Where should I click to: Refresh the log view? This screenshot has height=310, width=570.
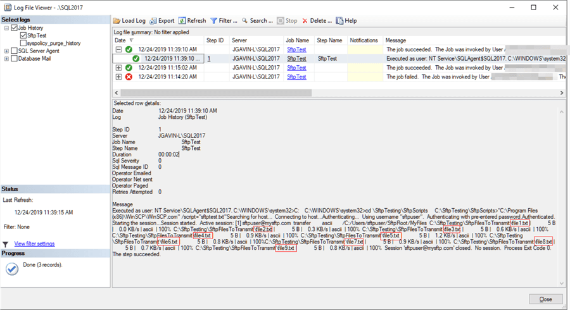(x=182, y=20)
